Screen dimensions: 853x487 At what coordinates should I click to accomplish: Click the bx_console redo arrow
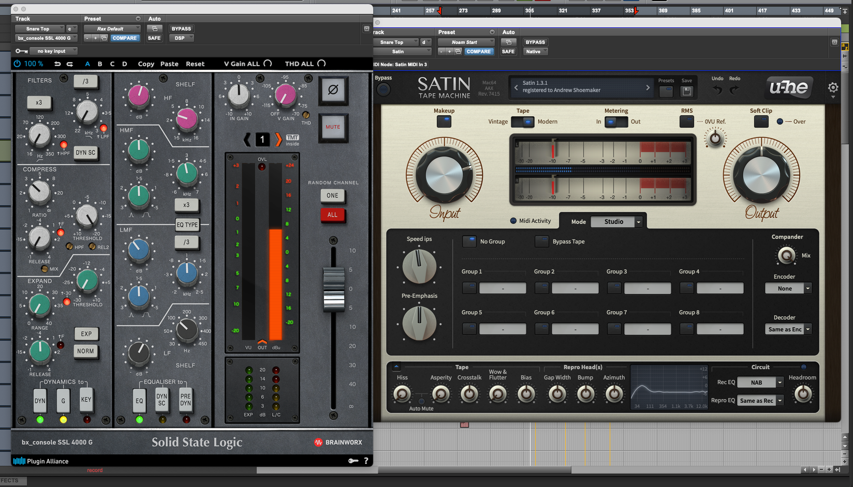coord(69,64)
